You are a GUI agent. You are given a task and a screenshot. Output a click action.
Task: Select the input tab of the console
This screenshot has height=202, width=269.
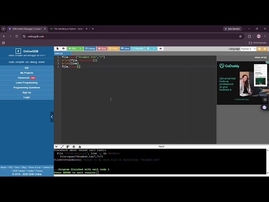click(161, 146)
